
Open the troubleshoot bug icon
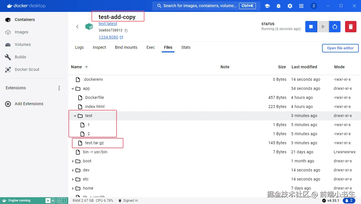coord(279,6)
